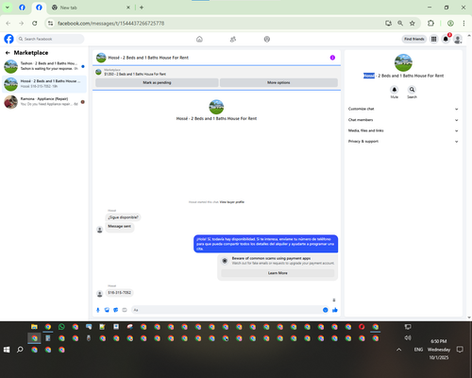The width and height of the screenshot is (472, 378).
Task: Open the volume speaker tray icon
Action: tap(408, 338)
